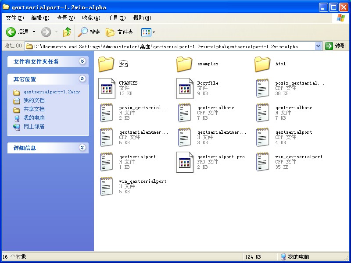Select posix_qextserial CPP file icon
The image size is (351, 263).
tap(262, 88)
